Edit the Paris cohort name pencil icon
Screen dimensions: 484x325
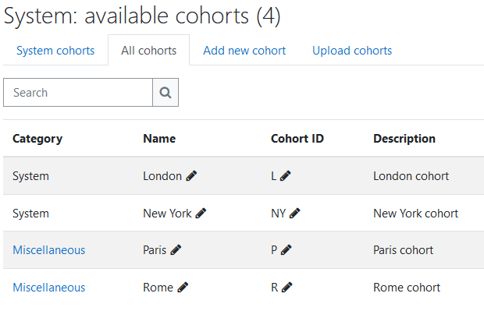[x=176, y=250]
